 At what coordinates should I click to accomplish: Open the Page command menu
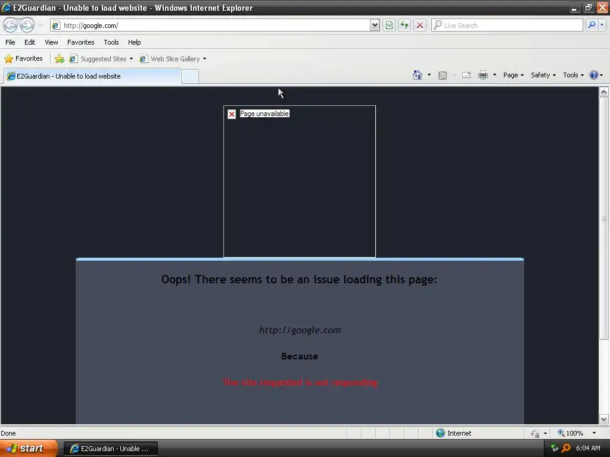pos(513,75)
